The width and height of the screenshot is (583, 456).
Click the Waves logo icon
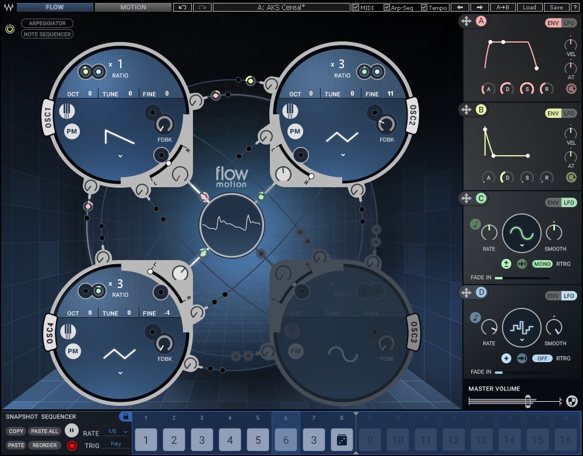pyautogui.click(x=9, y=7)
